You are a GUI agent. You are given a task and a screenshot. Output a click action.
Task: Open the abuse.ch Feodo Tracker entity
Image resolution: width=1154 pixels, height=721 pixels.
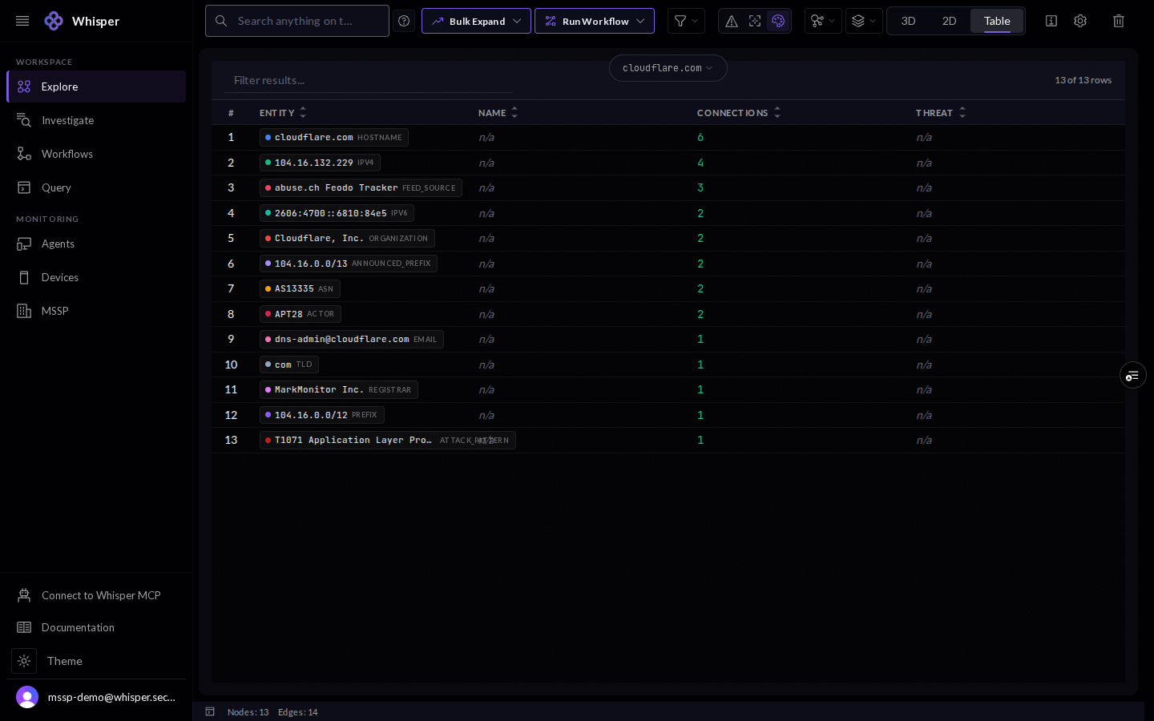click(361, 187)
